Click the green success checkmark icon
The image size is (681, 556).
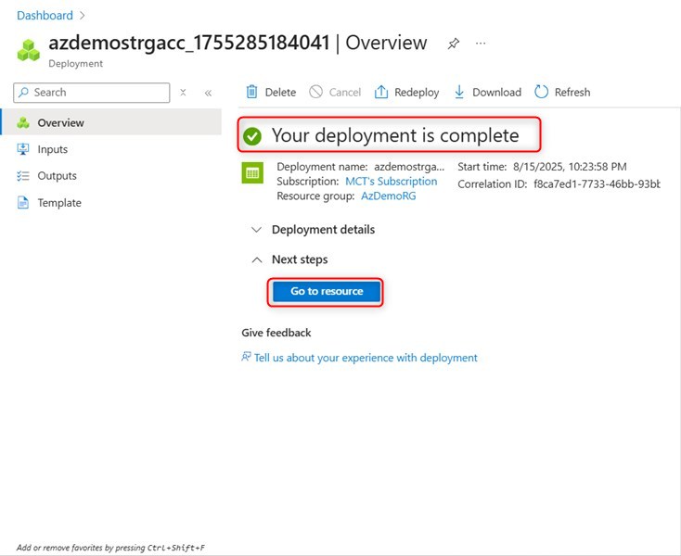pyautogui.click(x=252, y=136)
